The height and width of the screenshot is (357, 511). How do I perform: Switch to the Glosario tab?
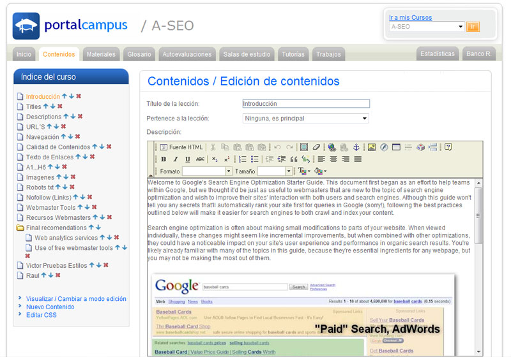pos(139,54)
